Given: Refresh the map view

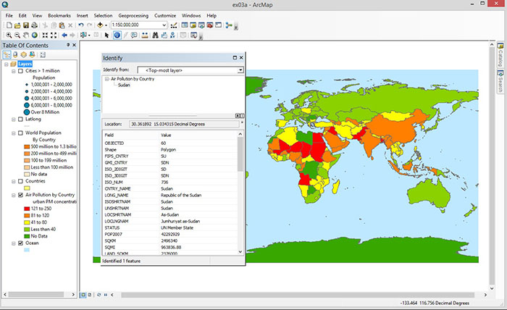Looking at the screenshot, I should (x=99, y=295).
